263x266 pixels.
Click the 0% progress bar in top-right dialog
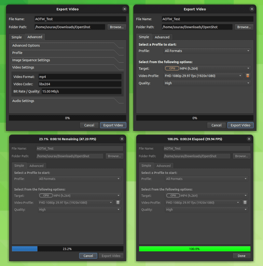click(195, 118)
